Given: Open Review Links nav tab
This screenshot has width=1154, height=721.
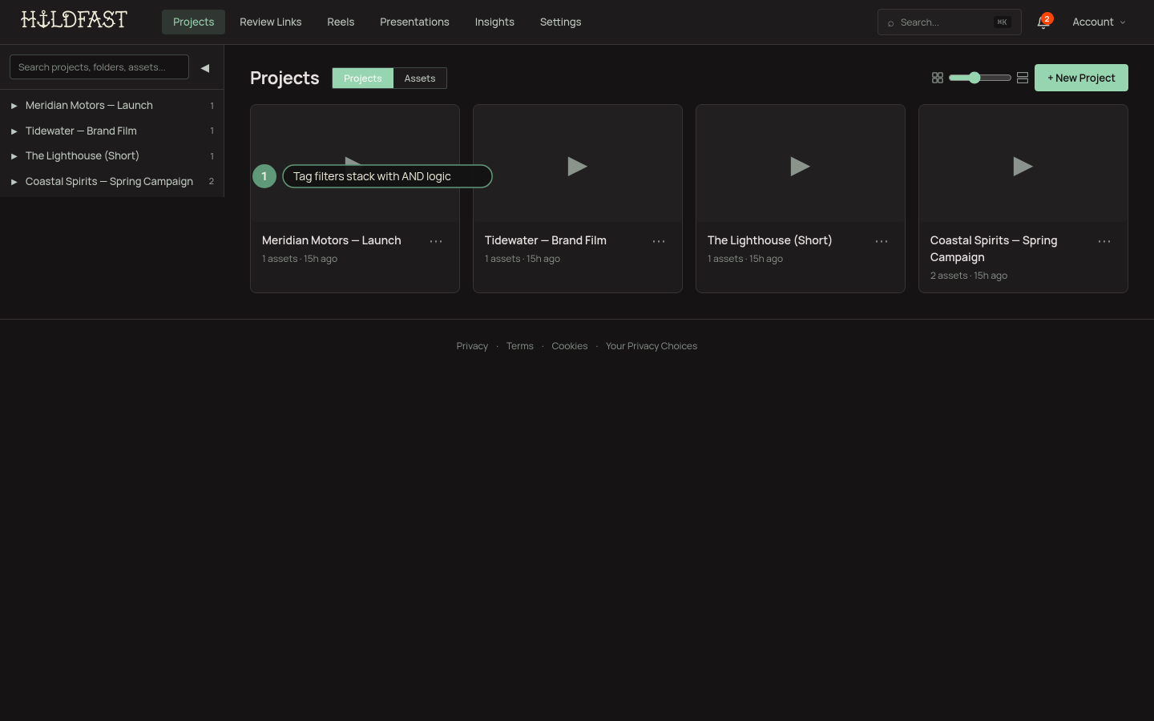Looking at the screenshot, I should (271, 22).
